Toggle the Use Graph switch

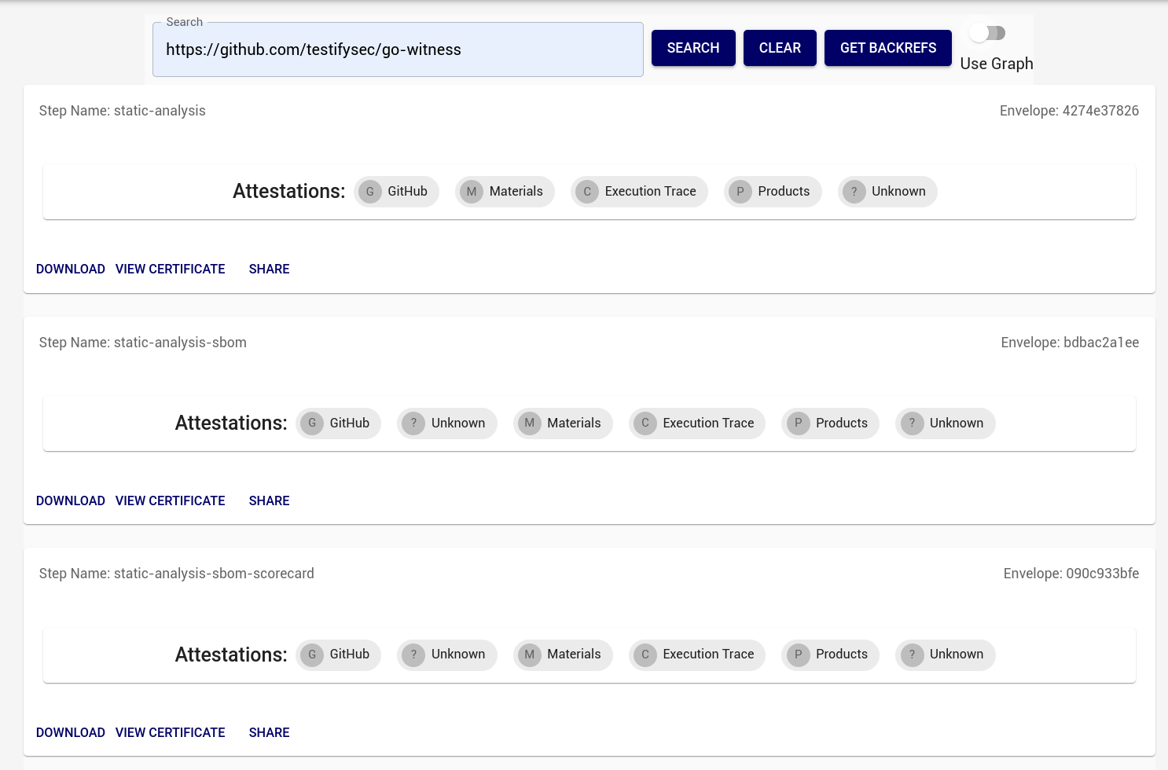point(987,33)
